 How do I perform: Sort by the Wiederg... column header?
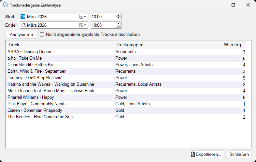pos(234,45)
